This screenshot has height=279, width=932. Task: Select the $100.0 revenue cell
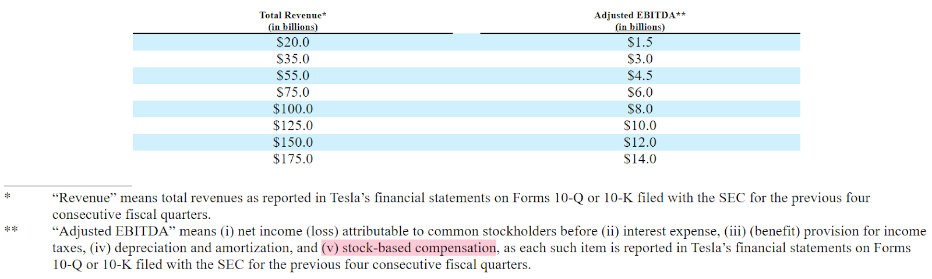tap(292, 109)
